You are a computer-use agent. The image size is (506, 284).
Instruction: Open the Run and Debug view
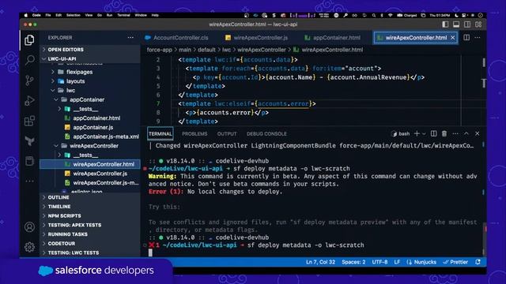29,101
